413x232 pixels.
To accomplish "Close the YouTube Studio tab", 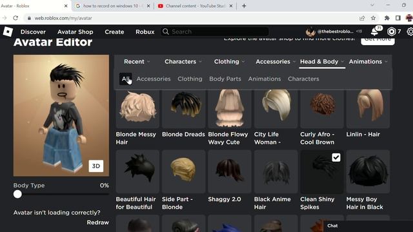I will [x=231, y=6].
